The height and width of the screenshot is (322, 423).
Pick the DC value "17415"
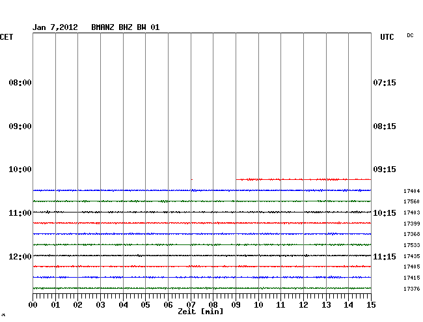(412, 278)
